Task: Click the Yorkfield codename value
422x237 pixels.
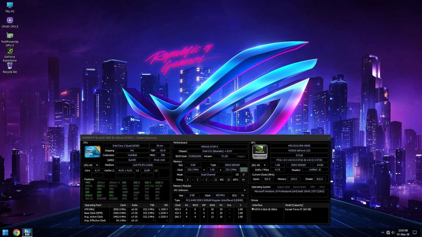Action: click(132, 155)
